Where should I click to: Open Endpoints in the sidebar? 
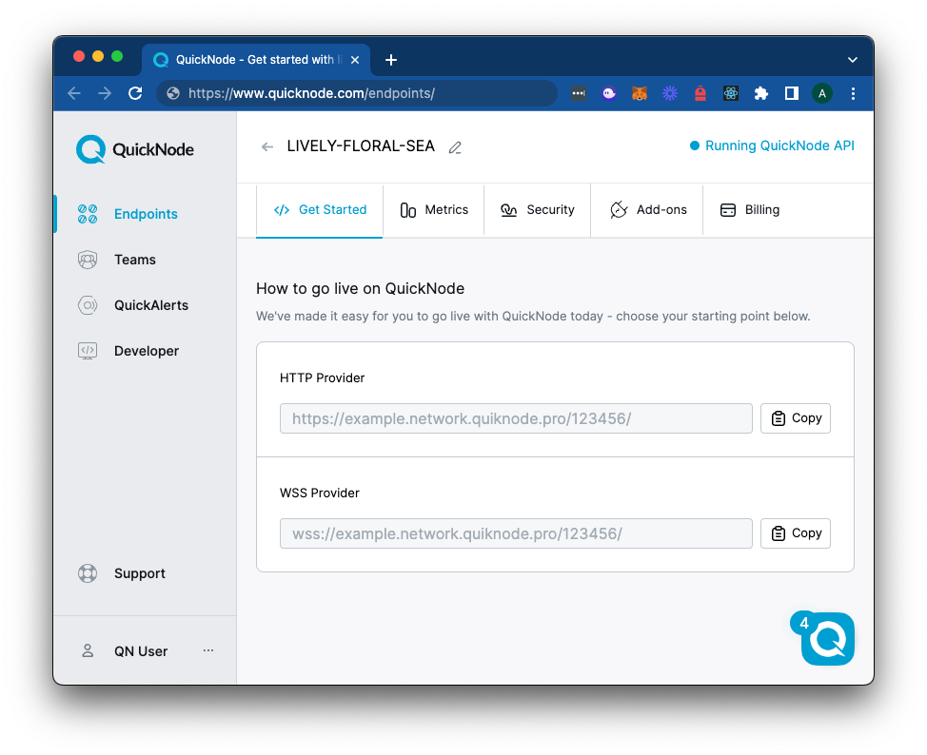pos(145,214)
